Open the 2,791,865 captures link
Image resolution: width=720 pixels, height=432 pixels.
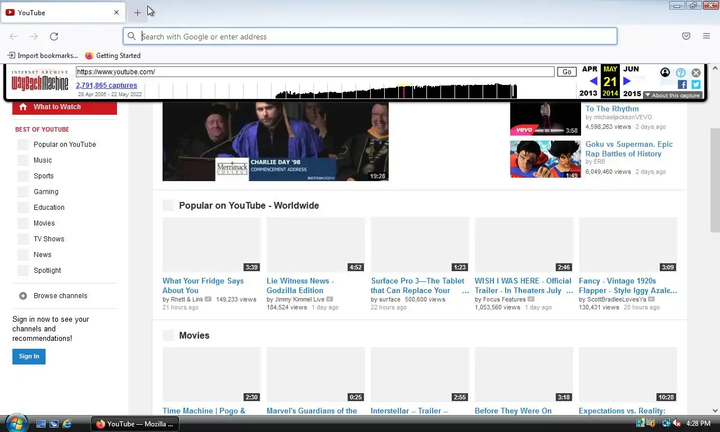click(x=106, y=85)
